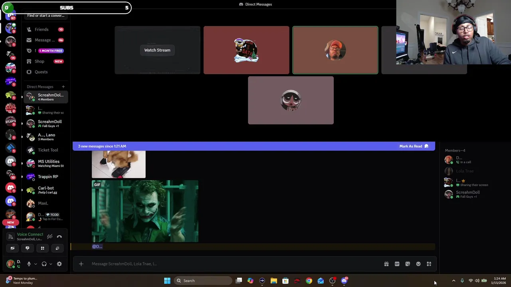Open the soundboard in the voice panel
The width and height of the screenshot is (511, 287).
click(57, 248)
